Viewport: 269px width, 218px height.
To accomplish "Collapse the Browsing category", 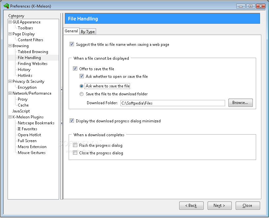I will pyautogui.click(x=10, y=46).
